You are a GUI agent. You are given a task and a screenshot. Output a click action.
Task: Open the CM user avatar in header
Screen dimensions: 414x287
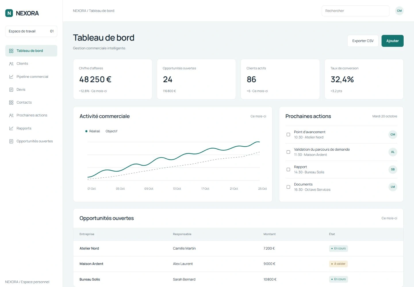tap(399, 11)
